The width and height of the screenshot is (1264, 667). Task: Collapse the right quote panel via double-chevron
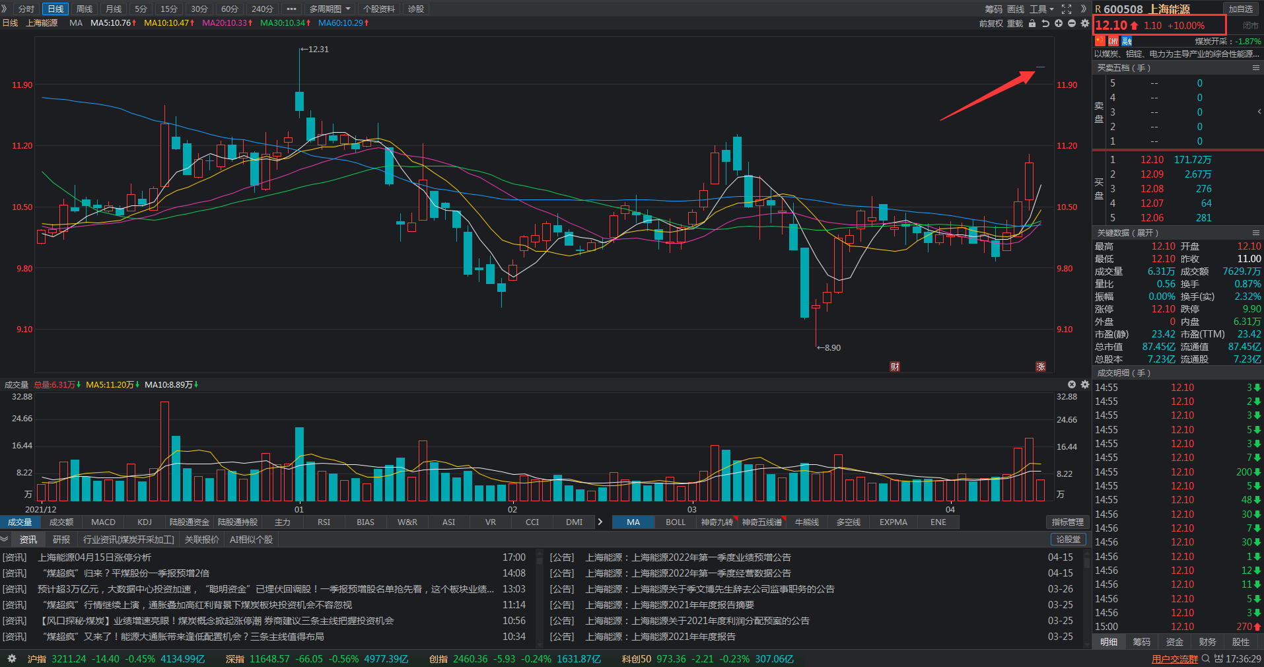click(1083, 9)
